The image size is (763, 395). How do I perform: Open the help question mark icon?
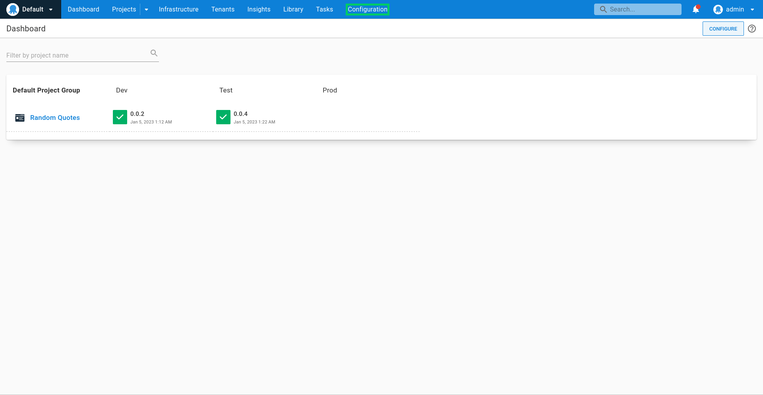point(752,29)
